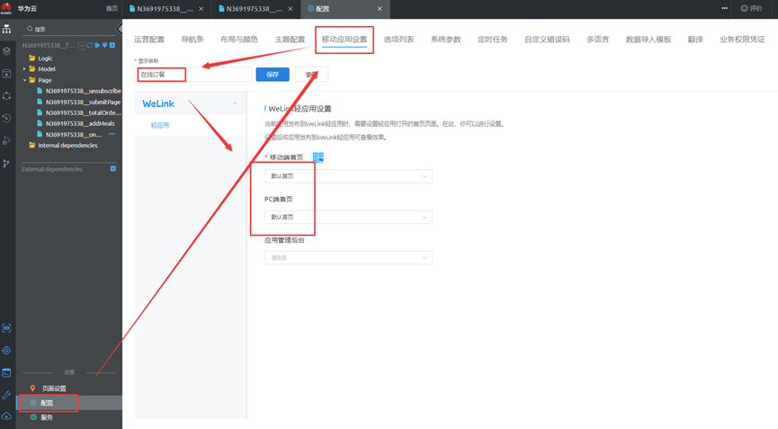Expand the Model folder arrow
The image size is (778, 429).
24,69
